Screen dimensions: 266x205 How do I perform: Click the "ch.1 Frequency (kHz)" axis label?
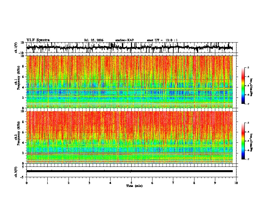pos(17,78)
